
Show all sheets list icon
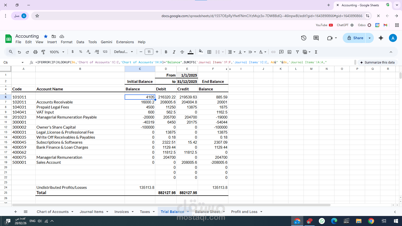click(x=26, y=212)
